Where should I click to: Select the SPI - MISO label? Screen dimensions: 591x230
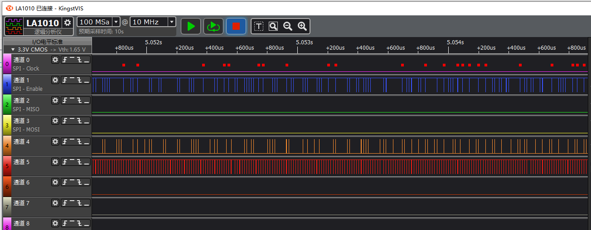pyautogui.click(x=26, y=109)
